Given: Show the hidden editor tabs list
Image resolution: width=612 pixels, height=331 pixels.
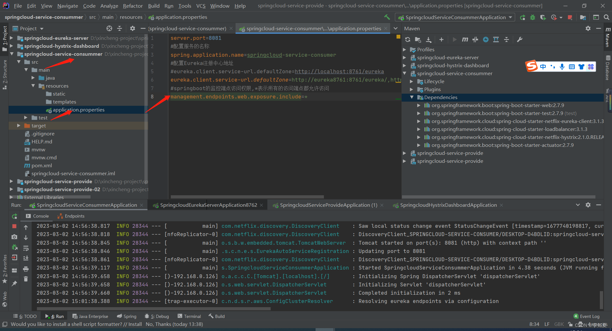Looking at the screenshot, I should (396, 28).
